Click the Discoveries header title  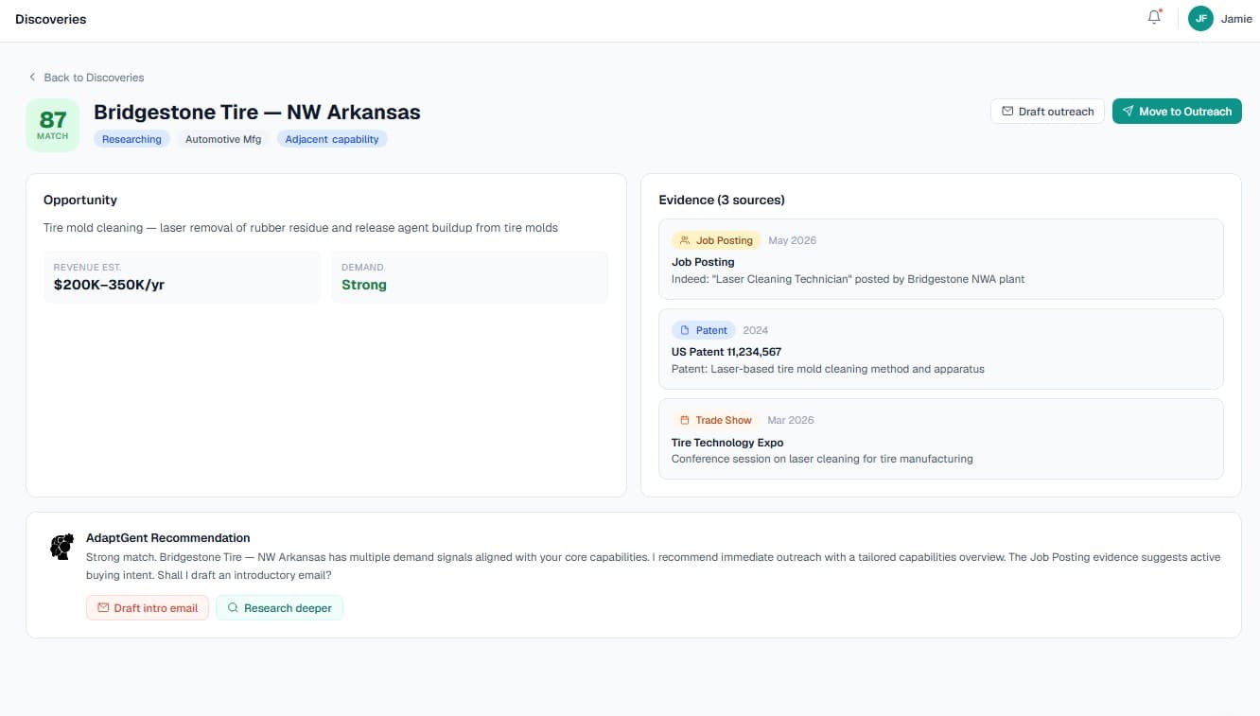tap(51, 19)
